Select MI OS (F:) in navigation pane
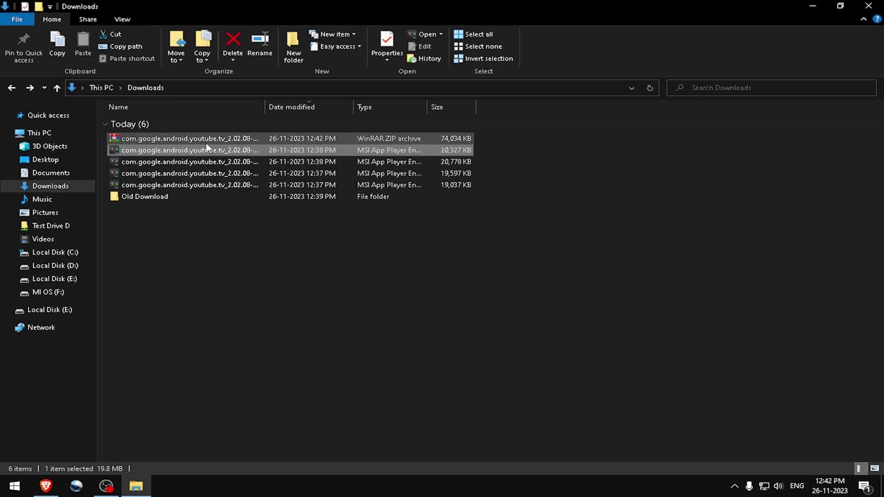The width and height of the screenshot is (884, 497). tap(48, 292)
